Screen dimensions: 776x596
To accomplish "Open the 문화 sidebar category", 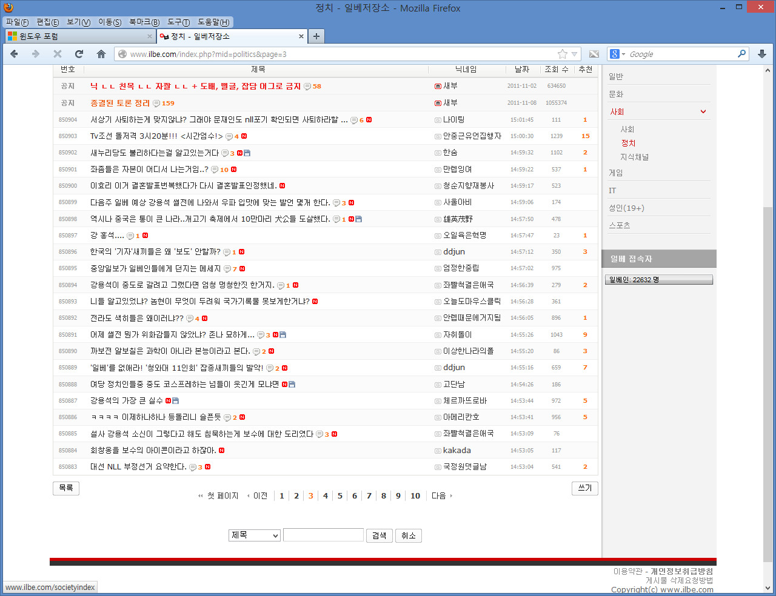I will (x=616, y=94).
